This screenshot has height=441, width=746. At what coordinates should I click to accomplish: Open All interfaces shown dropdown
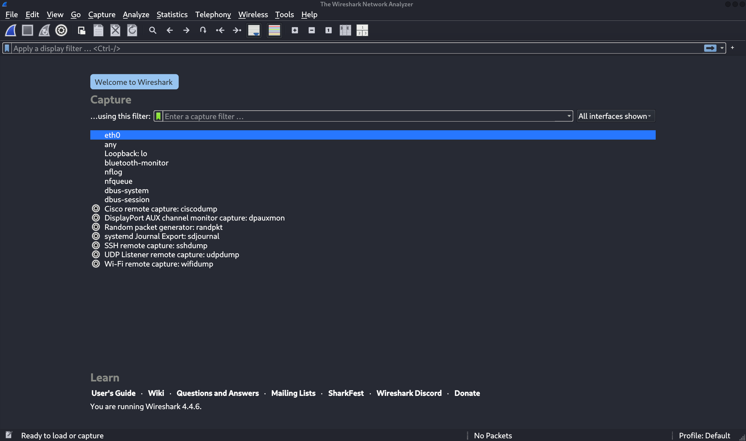tap(616, 116)
